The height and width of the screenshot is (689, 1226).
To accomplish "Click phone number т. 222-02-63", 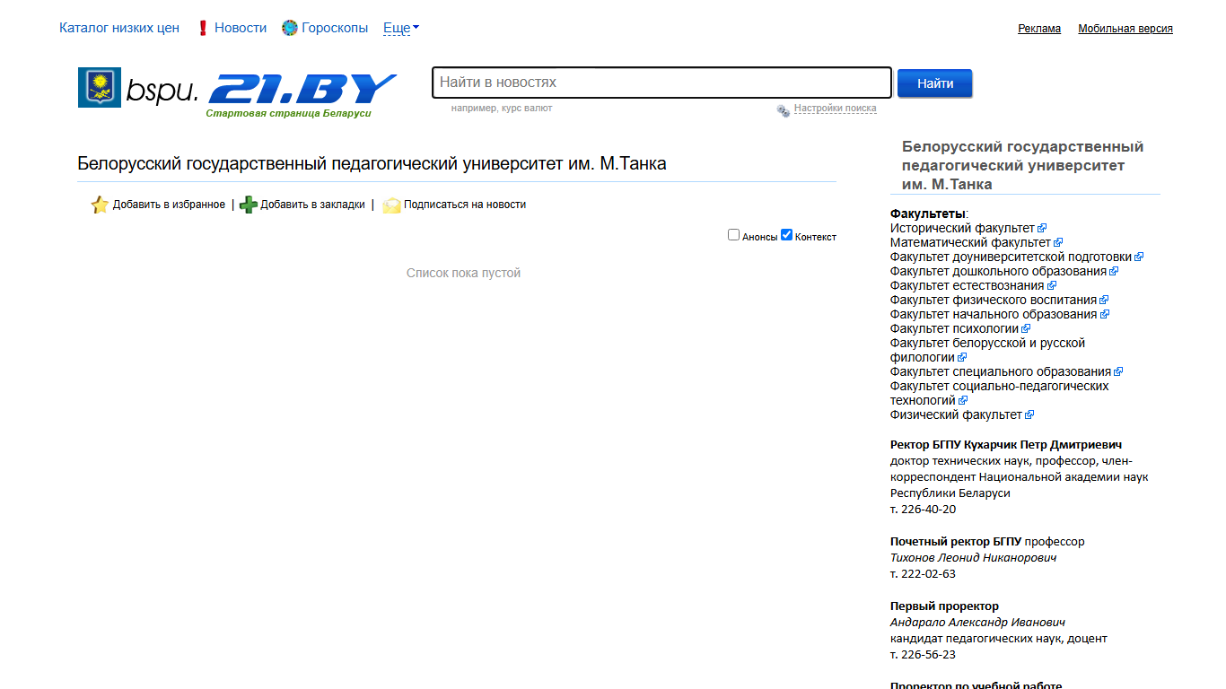I will point(923,574).
